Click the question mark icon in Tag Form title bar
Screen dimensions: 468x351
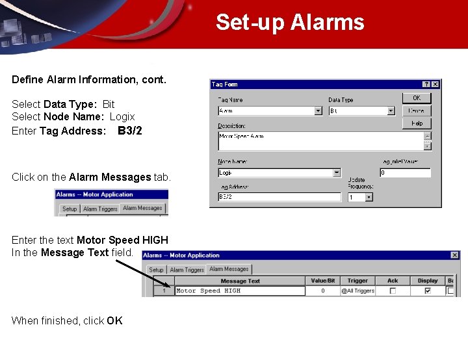click(426, 84)
